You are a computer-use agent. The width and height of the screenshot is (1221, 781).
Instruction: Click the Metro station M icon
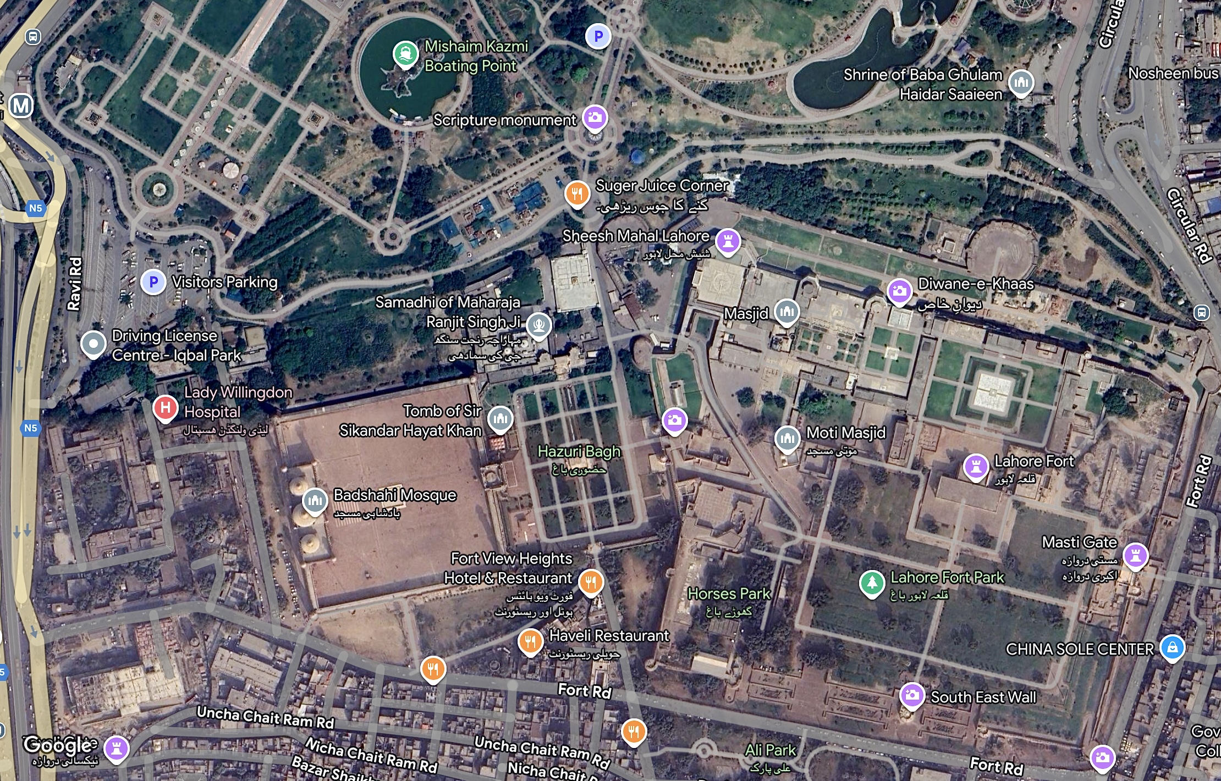point(21,106)
